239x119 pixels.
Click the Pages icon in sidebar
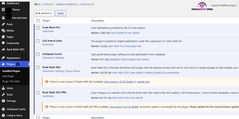point(3,37)
